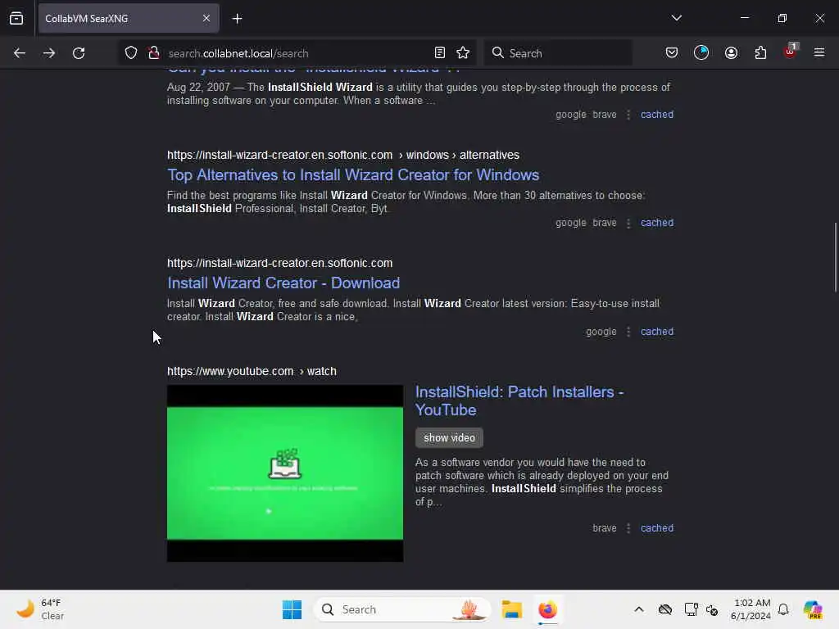
Task: Click the Firefox Search box
Action: pos(558,53)
